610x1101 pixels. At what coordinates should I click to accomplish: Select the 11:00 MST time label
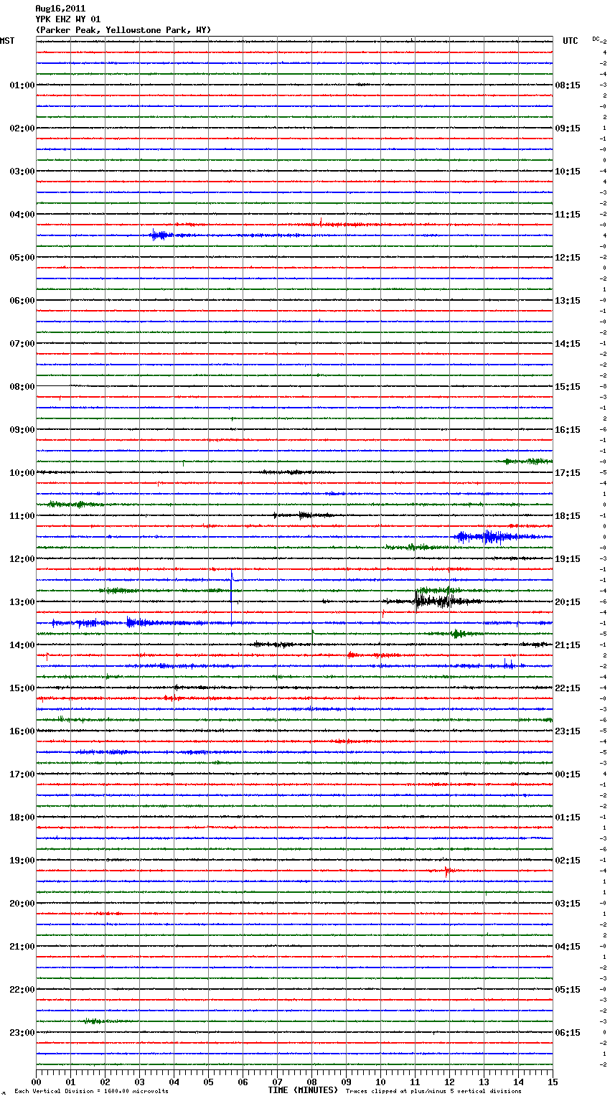coord(22,516)
